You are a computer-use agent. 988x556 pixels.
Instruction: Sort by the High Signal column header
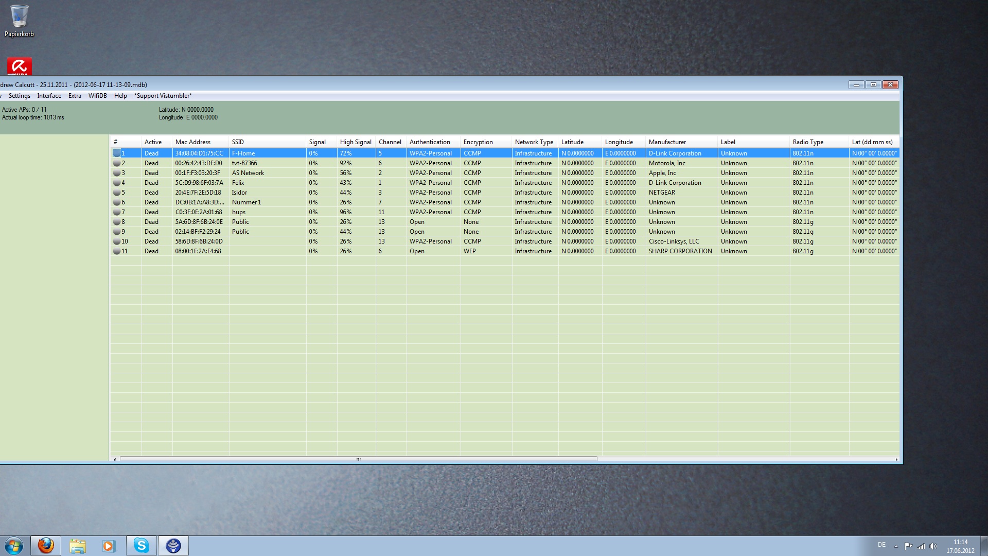356,142
